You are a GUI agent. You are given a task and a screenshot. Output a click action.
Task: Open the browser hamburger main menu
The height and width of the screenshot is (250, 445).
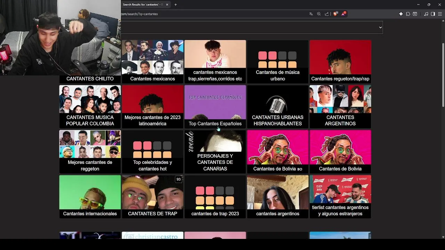[440, 14]
